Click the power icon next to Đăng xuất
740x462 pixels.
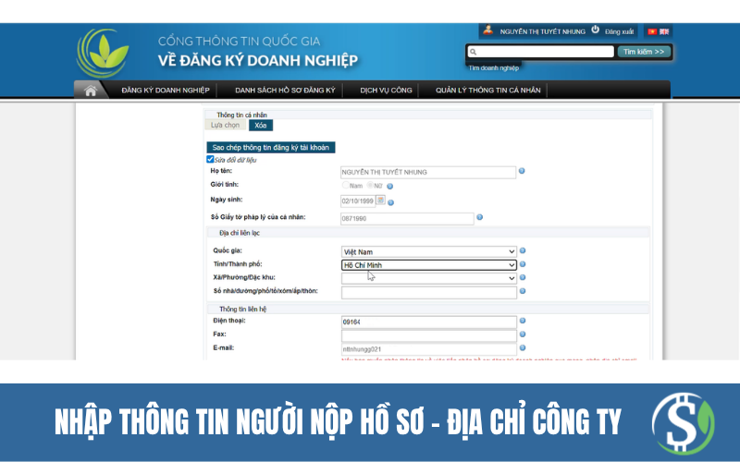tap(595, 30)
